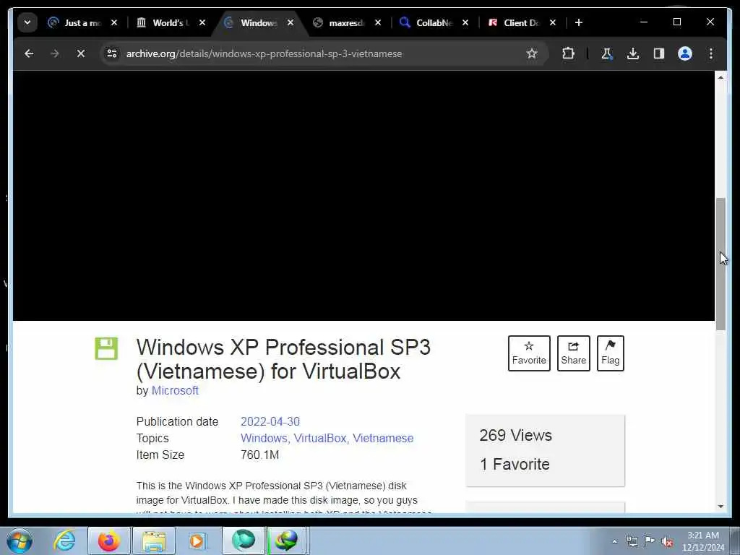Open the Windows topic link
This screenshot has width=740, height=555.
264,439
